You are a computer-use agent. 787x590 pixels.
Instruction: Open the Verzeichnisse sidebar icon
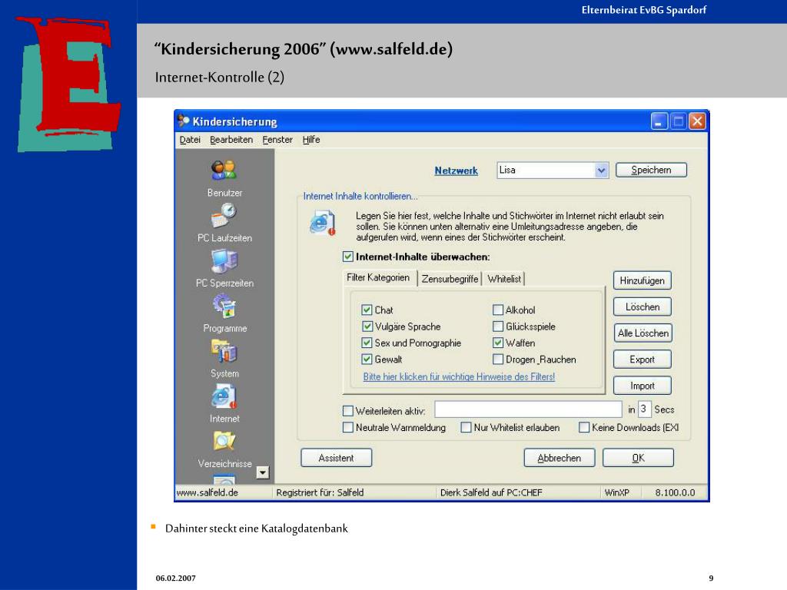click(x=224, y=441)
